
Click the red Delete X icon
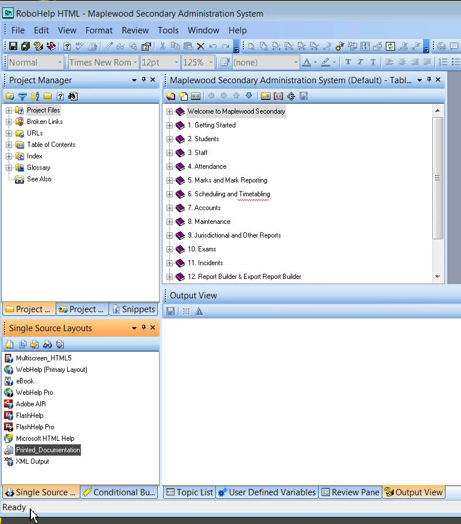(x=200, y=46)
